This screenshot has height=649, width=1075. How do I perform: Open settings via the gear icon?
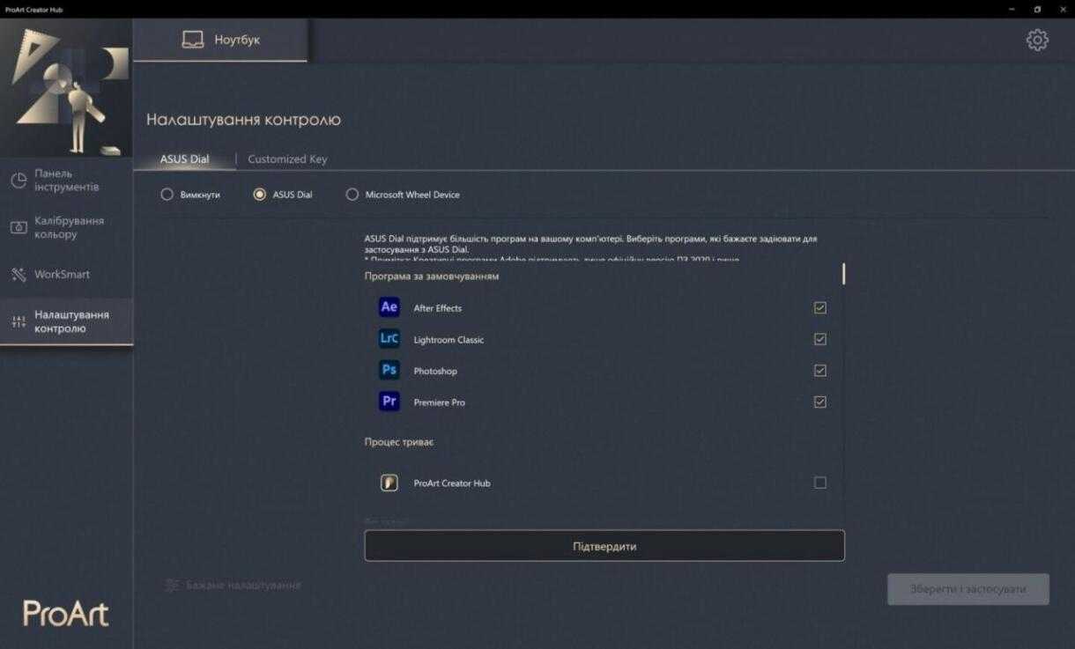click(1037, 41)
